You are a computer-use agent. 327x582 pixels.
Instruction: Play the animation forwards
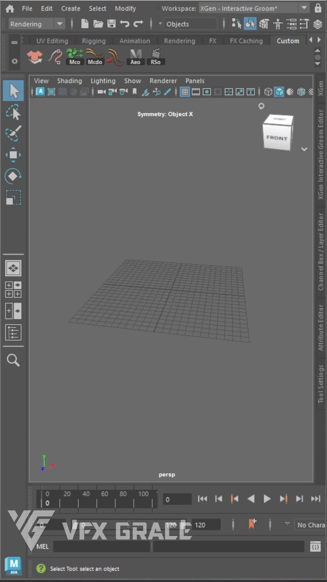(267, 499)
